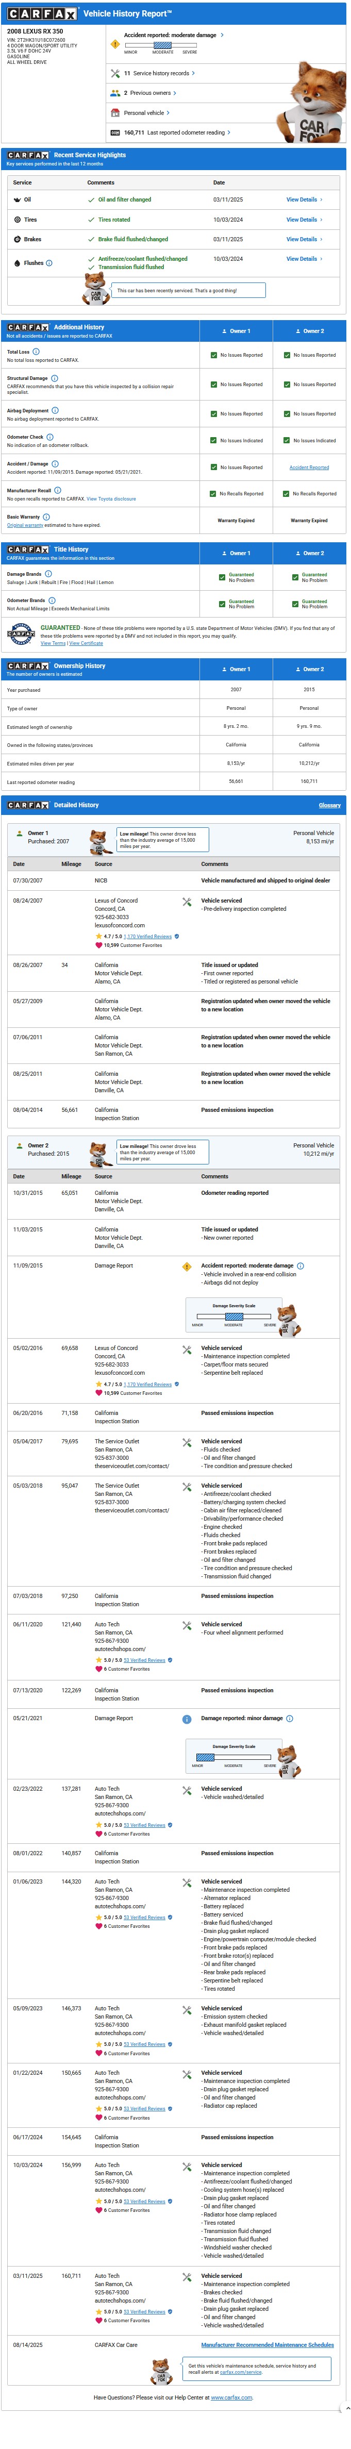Click the house icon beside Personal vehicle
351x2449 pixels.
point(115,113)
